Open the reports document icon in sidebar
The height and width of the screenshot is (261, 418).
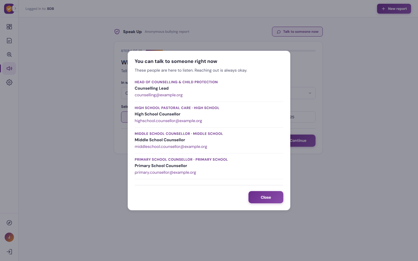click(9, 41)
